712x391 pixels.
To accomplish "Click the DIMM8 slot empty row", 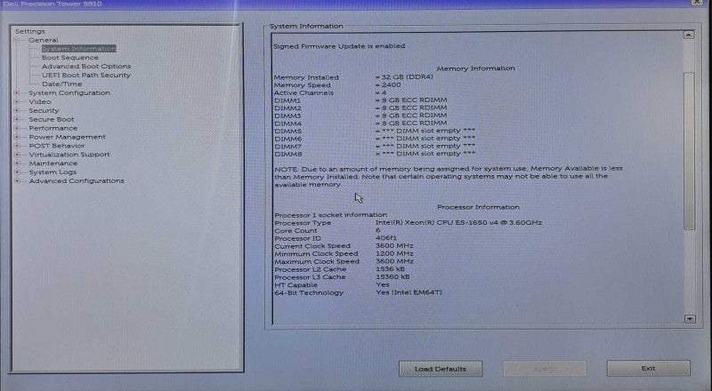I will (x=375, y=155).
